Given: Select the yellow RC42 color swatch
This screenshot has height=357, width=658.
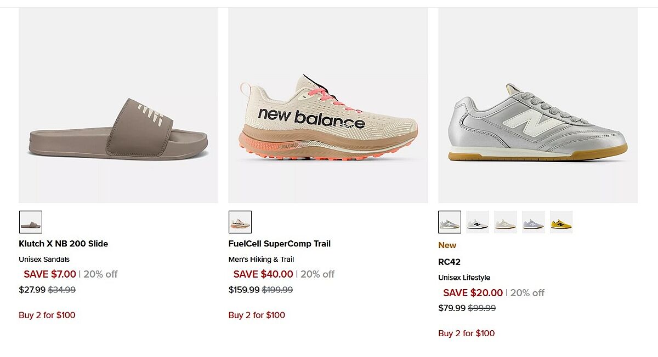Looking at the screenshot, I should click(x=561, y=222).
